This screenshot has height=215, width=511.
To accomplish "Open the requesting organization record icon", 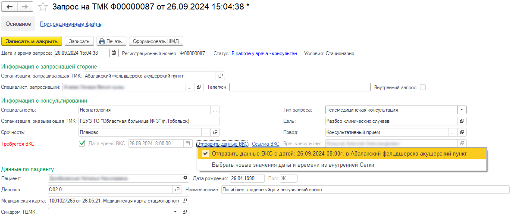I will (x=220, y=76).
